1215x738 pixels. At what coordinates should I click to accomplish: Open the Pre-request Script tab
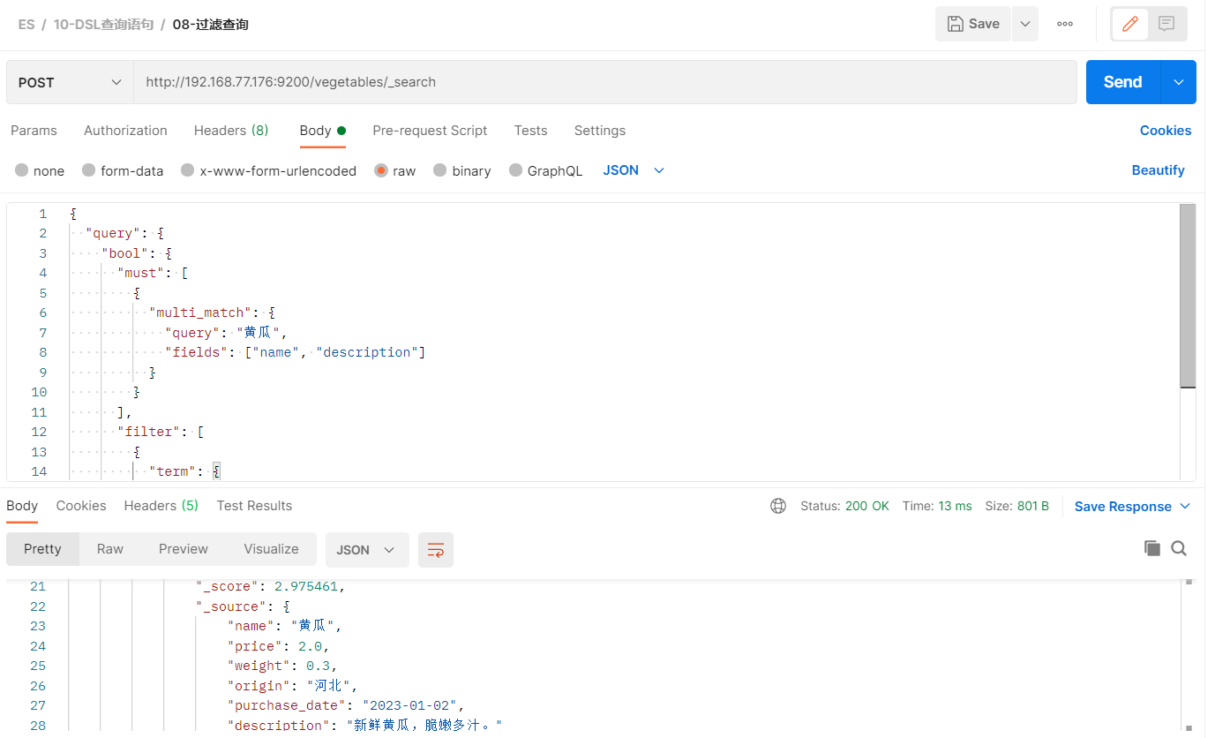coord(430,131)
